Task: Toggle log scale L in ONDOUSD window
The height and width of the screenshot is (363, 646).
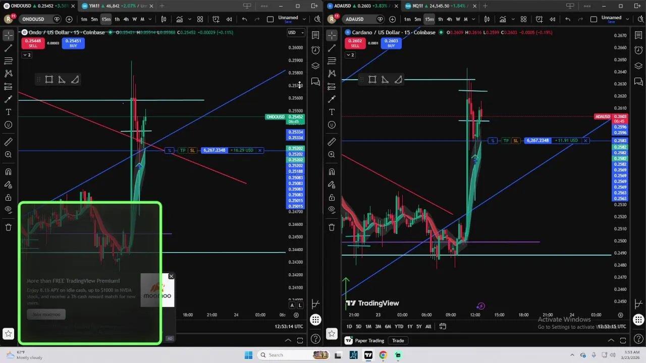Action: 300,305
